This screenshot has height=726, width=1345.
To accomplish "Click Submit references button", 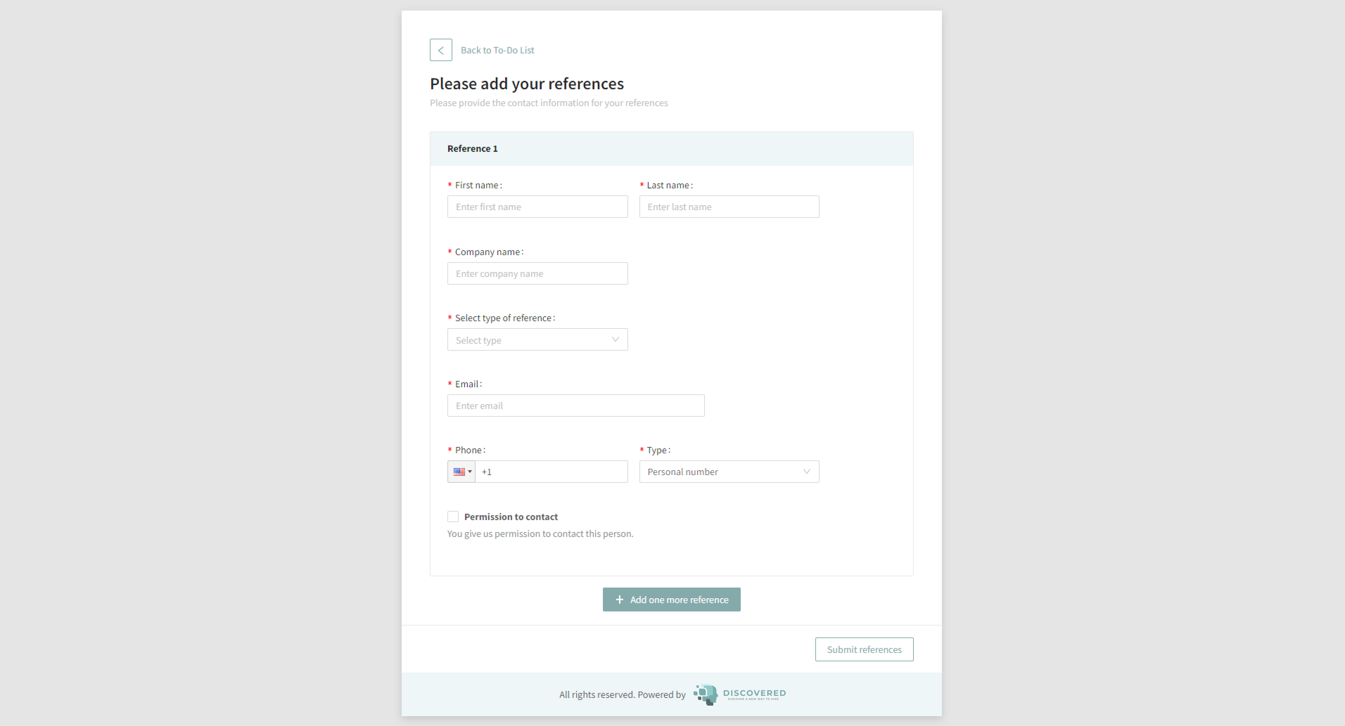I will (863, 649).
